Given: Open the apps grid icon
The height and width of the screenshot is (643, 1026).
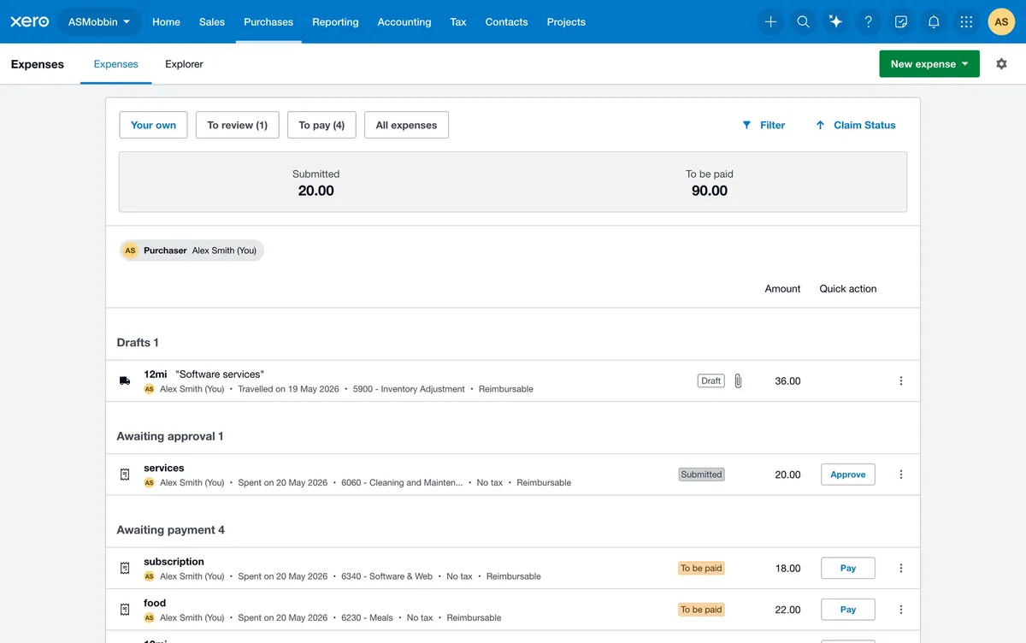Looking at the screenshot, I should [x=966, y=22].
